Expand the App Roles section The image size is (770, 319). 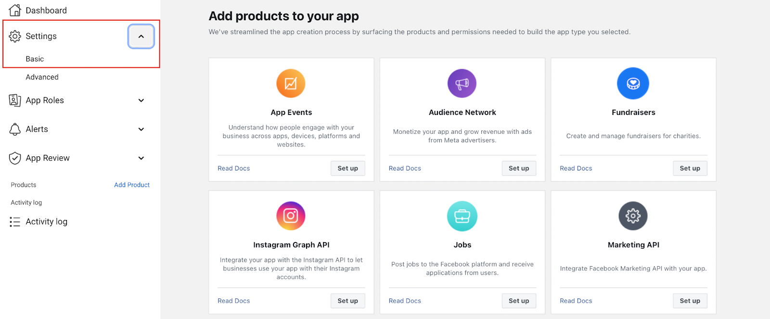coord(141,101)
